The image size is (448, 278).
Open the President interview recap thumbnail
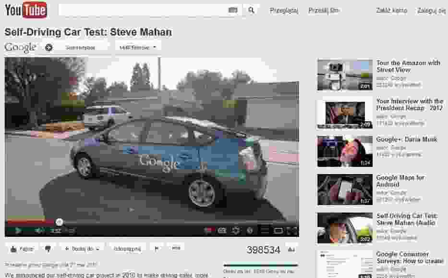345,113
